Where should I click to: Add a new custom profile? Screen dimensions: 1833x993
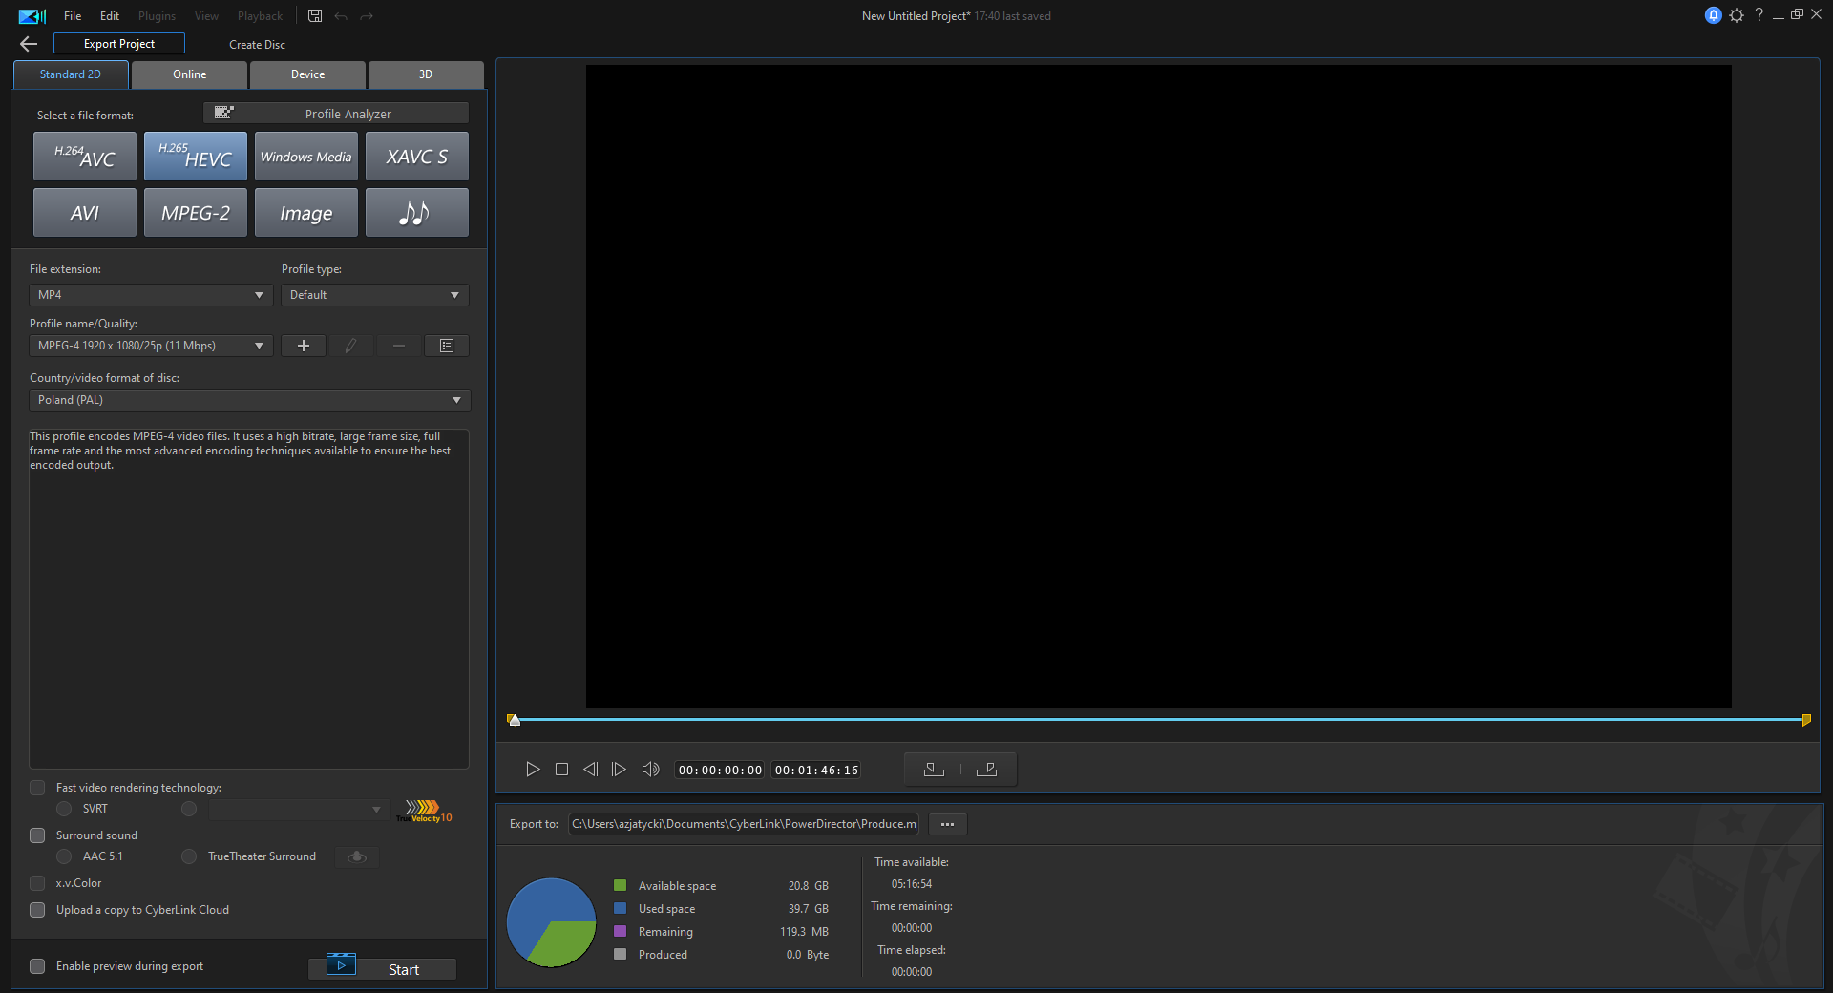pyautogui.click(x=304, y=346)
